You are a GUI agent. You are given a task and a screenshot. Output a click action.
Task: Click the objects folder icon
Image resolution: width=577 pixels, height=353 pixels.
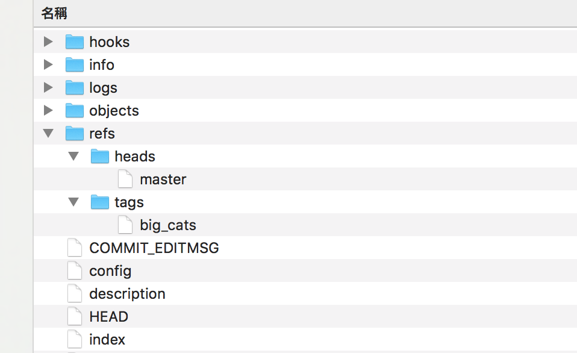pyautogui.click(x=74, y=110)
